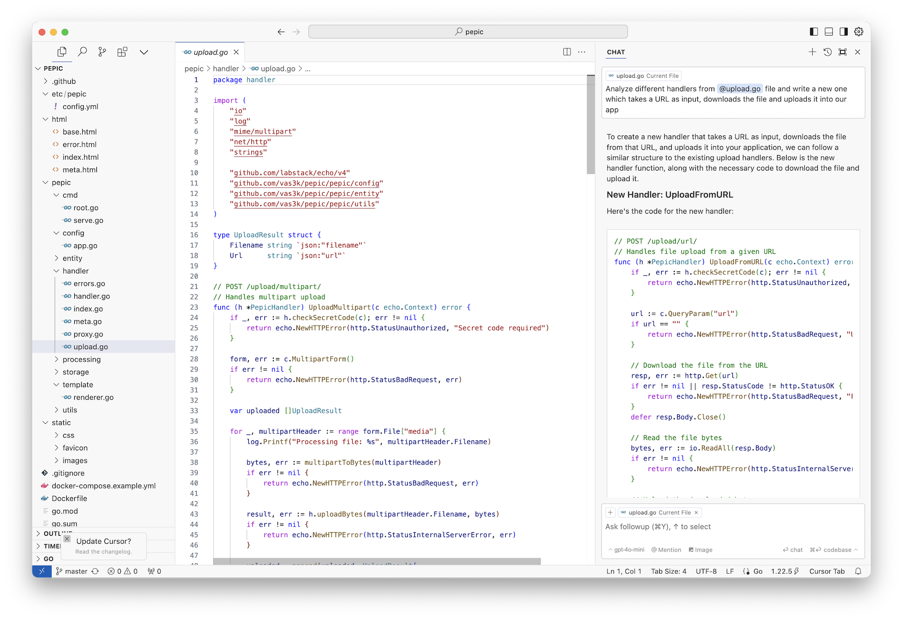903x620 pixels.
Task: Open the Explorer view icon
Action: click(x=62, y=52)
